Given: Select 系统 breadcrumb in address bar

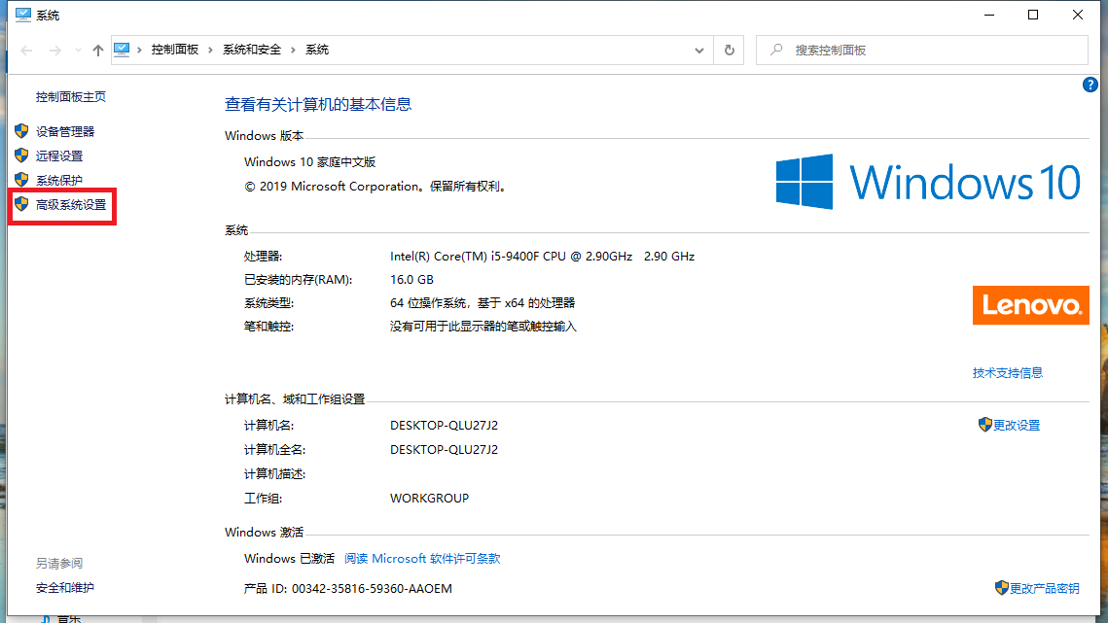Looking at the screenshot, I should coord(317,50).
